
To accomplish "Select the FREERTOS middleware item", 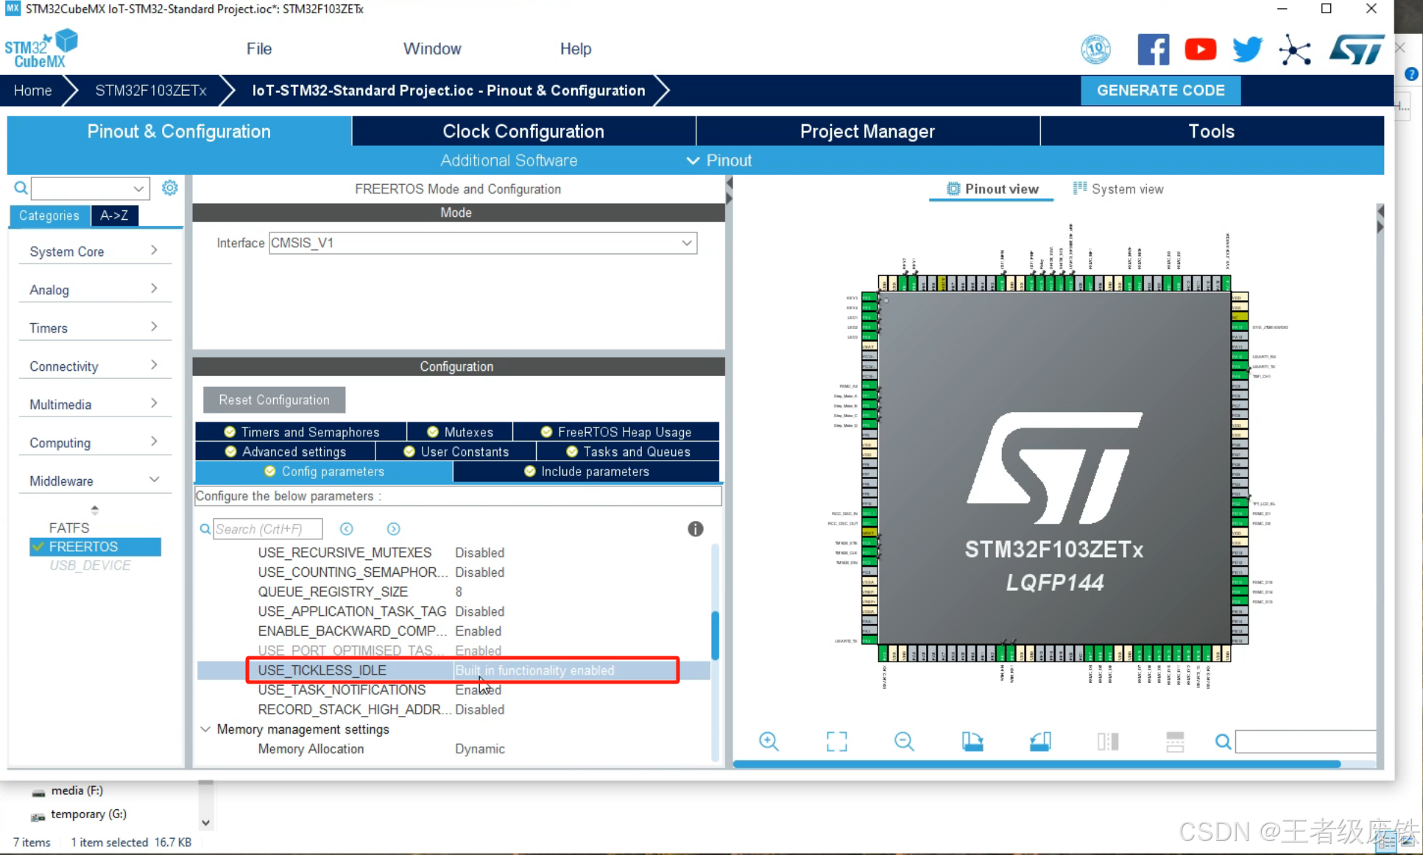I will 83,547.
